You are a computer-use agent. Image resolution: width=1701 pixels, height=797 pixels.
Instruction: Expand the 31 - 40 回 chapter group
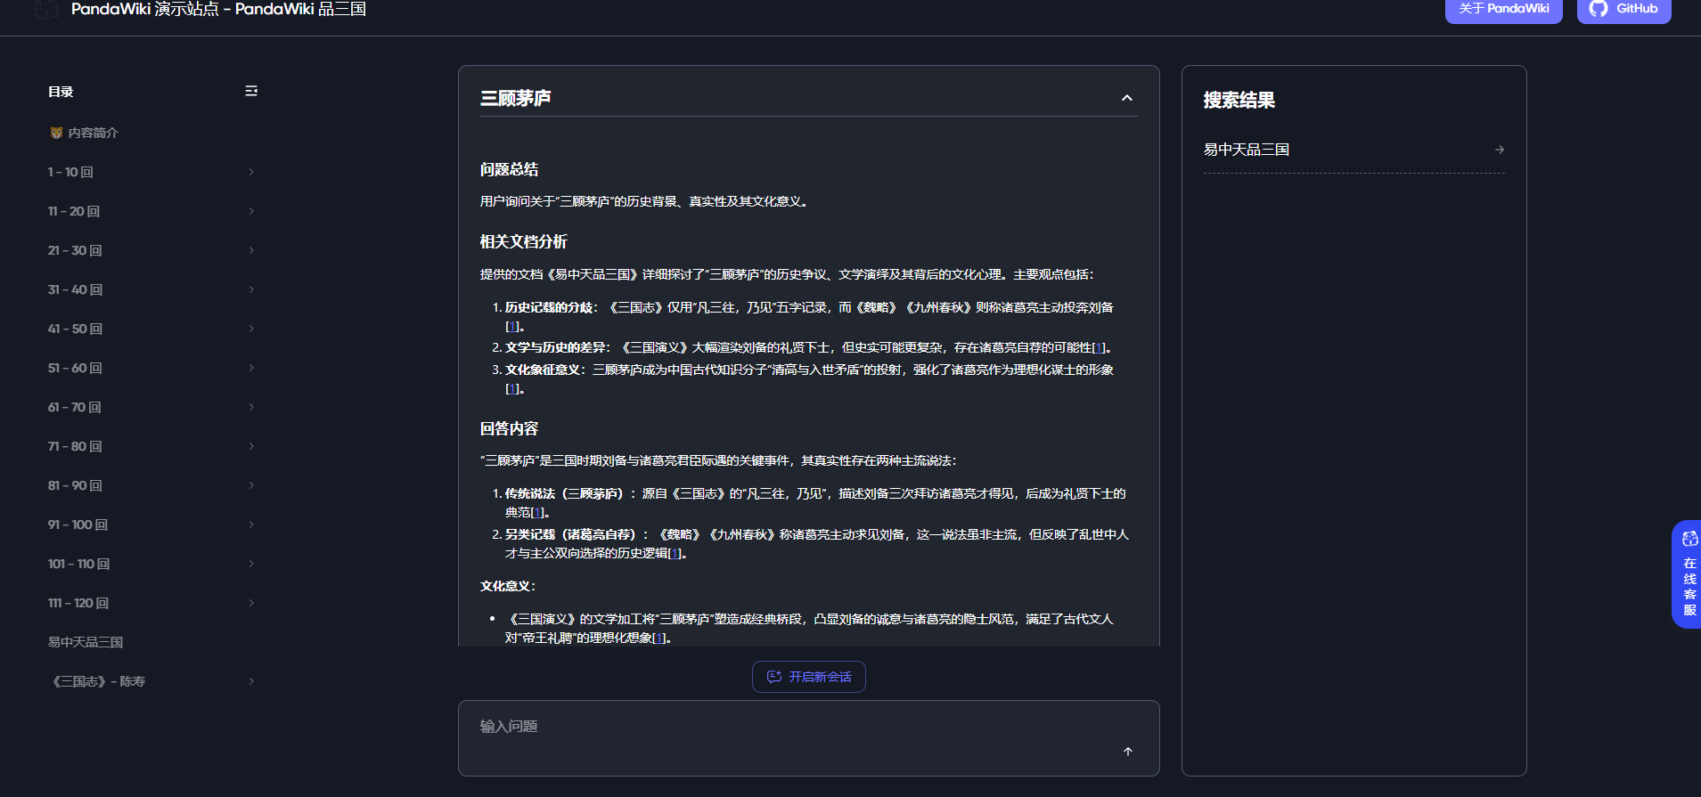pyautogui.click(x=251, y=289)
